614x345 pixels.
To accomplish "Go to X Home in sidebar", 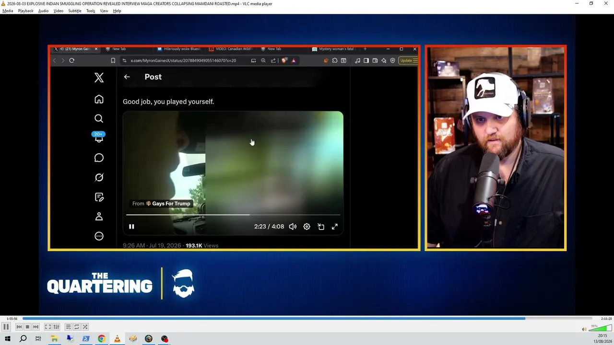I will [99, 99].
